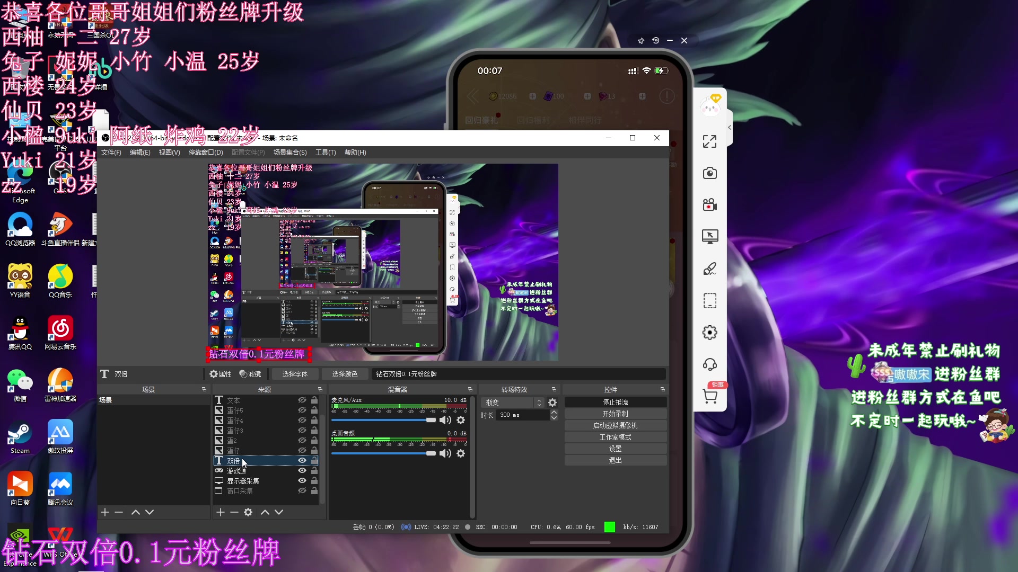Open the 场景集合(S) menu

(290, 153)
